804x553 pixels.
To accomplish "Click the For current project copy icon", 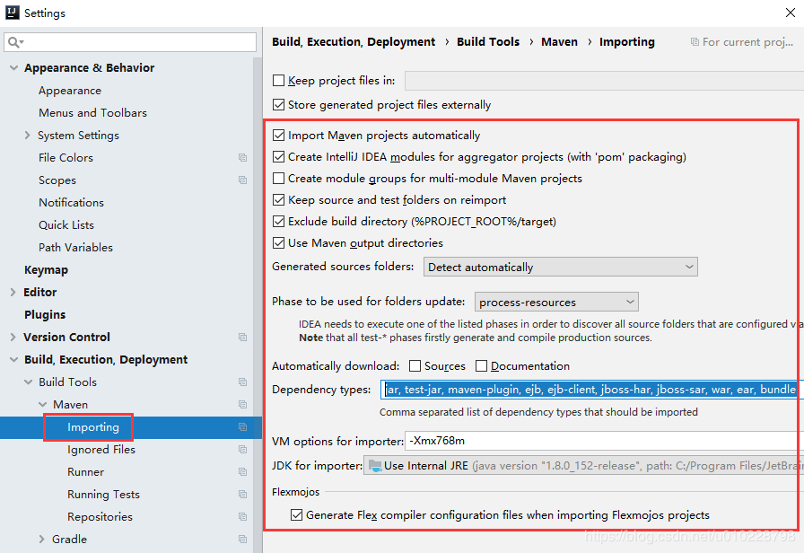I will [x=695, y=42].
